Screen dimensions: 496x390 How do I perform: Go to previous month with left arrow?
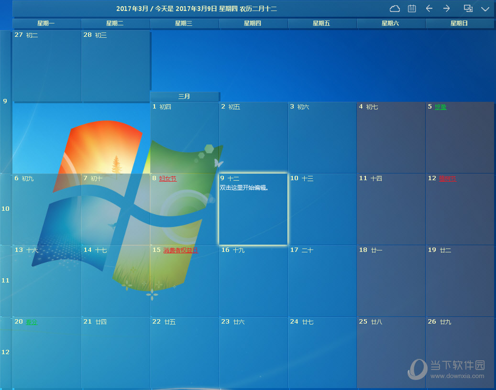tap(429, 9)
